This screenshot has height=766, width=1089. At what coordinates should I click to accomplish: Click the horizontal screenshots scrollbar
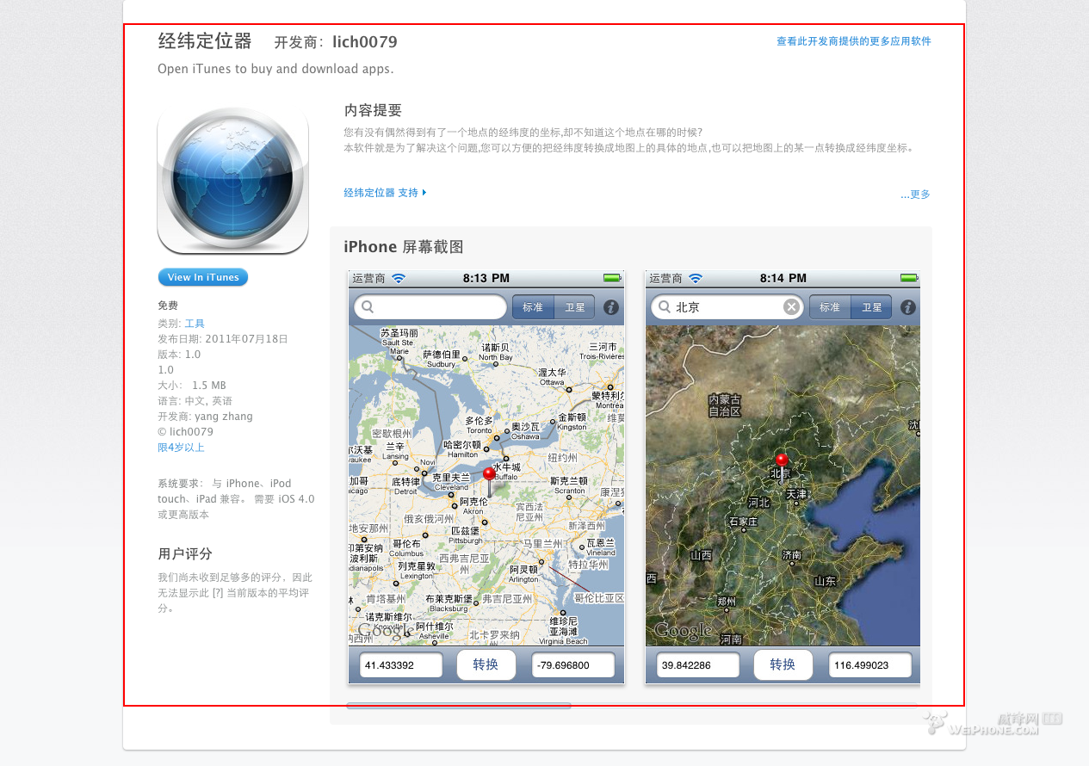459,706
